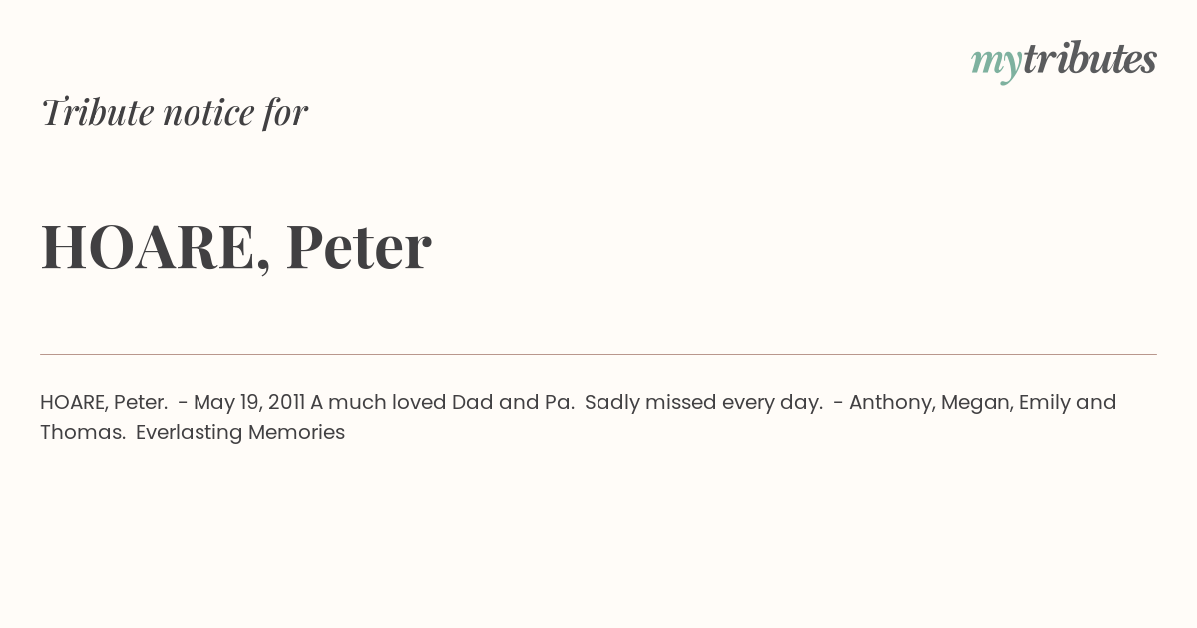Select the "Tribute notice for" heading
The image size is (1197, 628).
[x=175, y=112]
